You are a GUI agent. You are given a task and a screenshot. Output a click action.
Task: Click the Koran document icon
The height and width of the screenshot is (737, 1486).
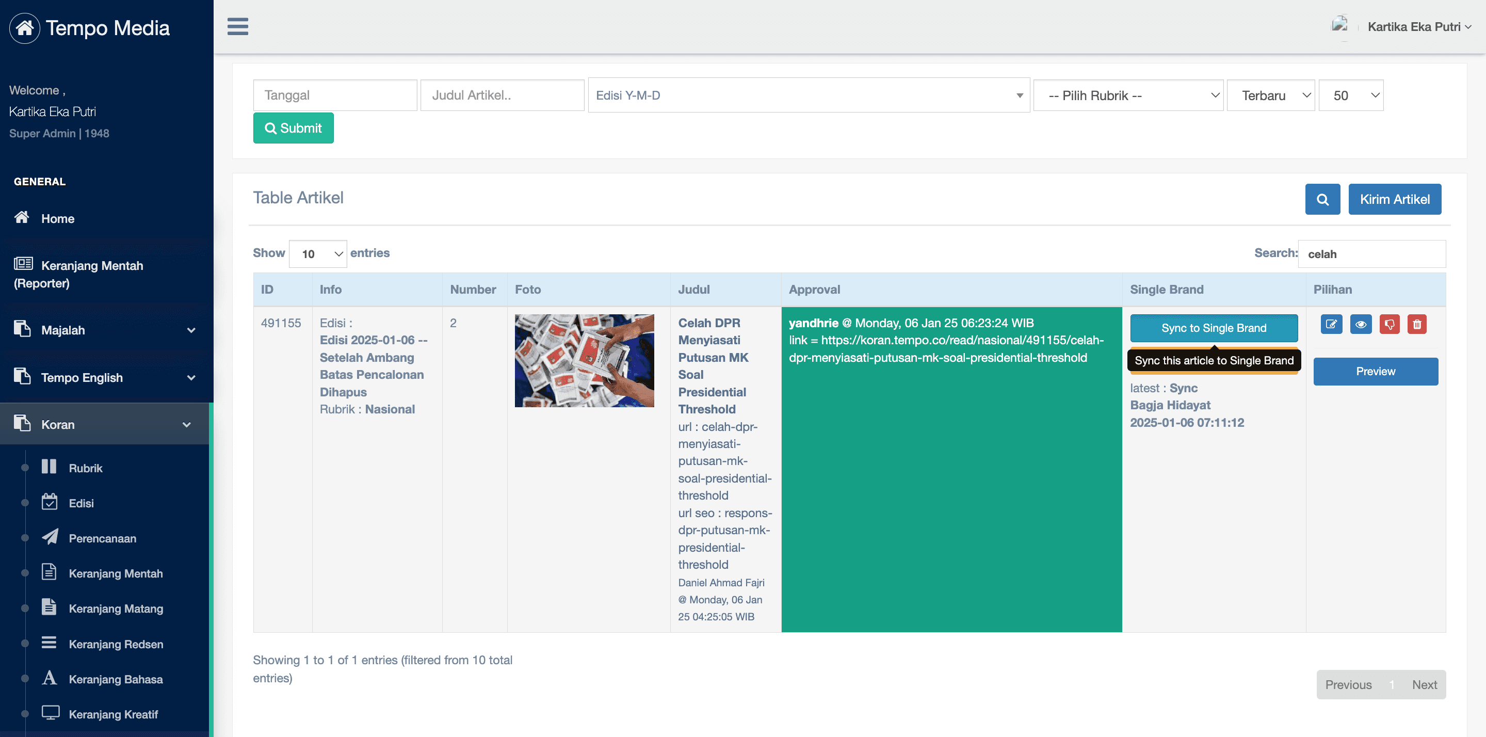[22, 423]
